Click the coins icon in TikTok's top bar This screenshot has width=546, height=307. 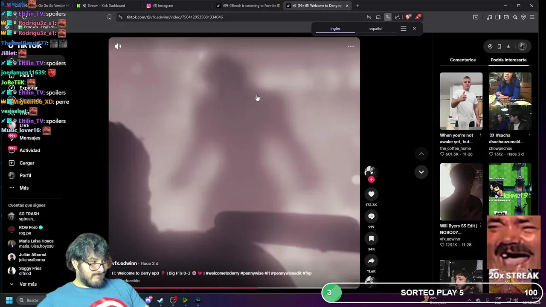(x=490, y=46)
